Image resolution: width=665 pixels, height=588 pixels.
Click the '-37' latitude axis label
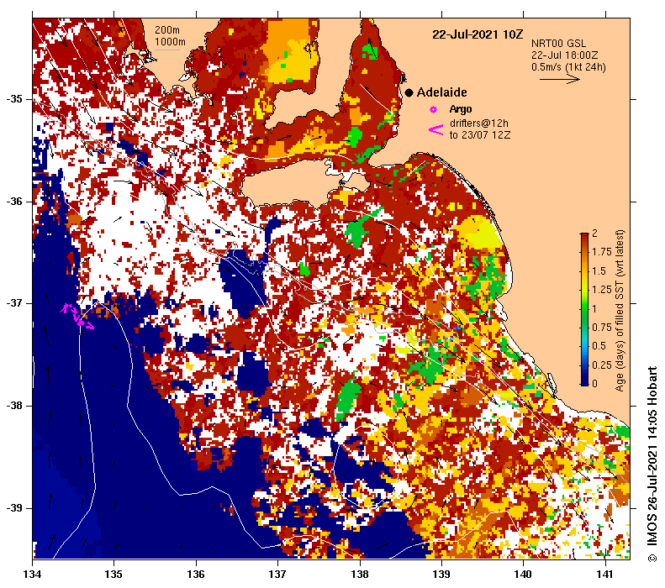pos(14,303)
